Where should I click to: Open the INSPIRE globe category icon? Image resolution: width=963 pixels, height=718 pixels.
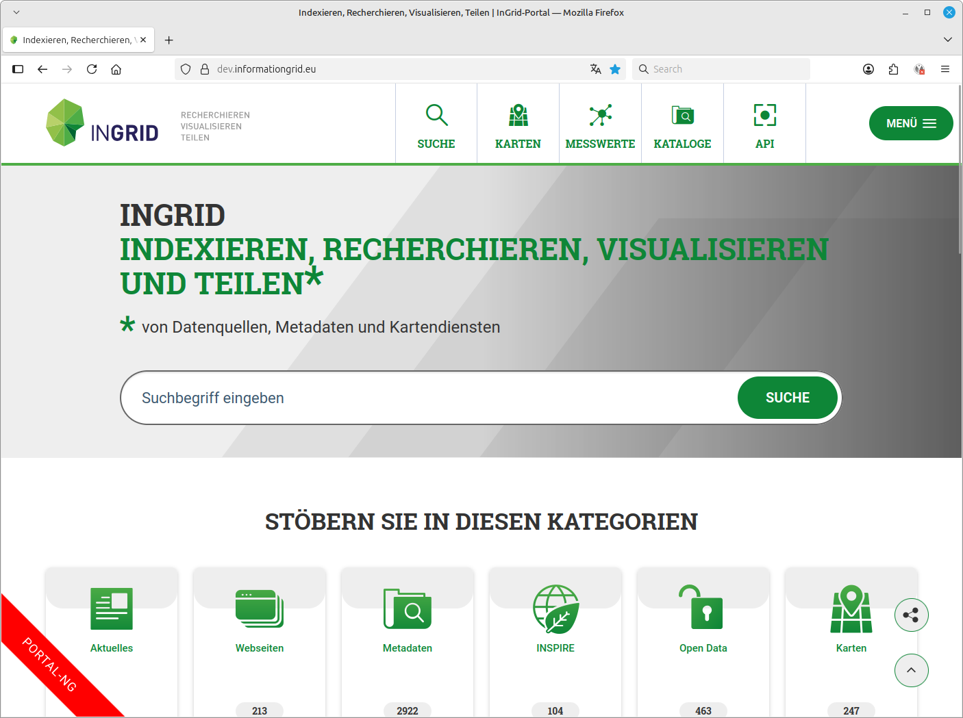pyautogui.click(x=555, y=609)
